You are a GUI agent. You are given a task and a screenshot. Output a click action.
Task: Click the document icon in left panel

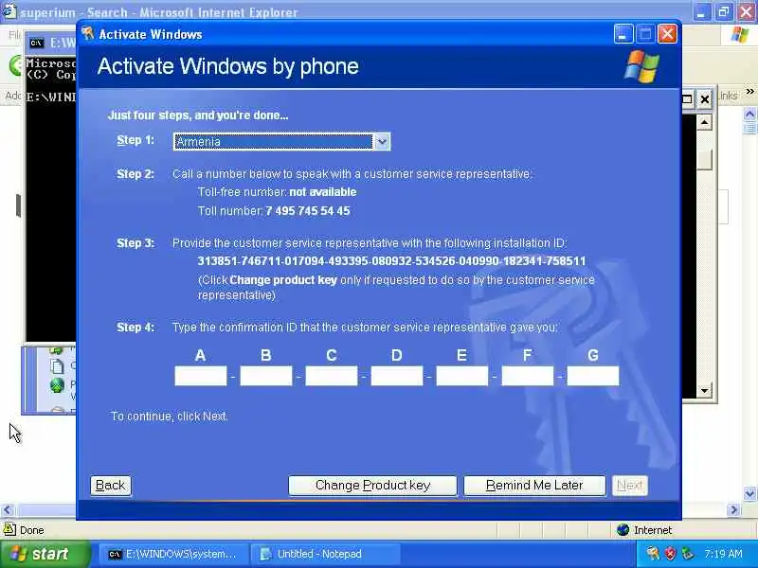(x=58, y=366)
